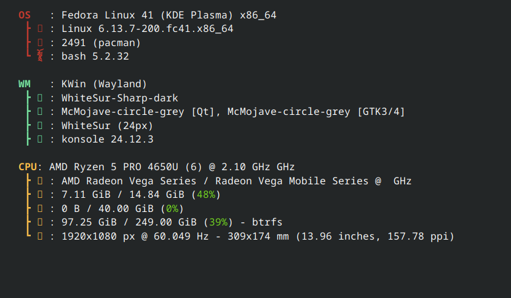511x298 pixels.
Task: Click the shell icon beside bash 5.2.32
Action: (x=40, y=55)
